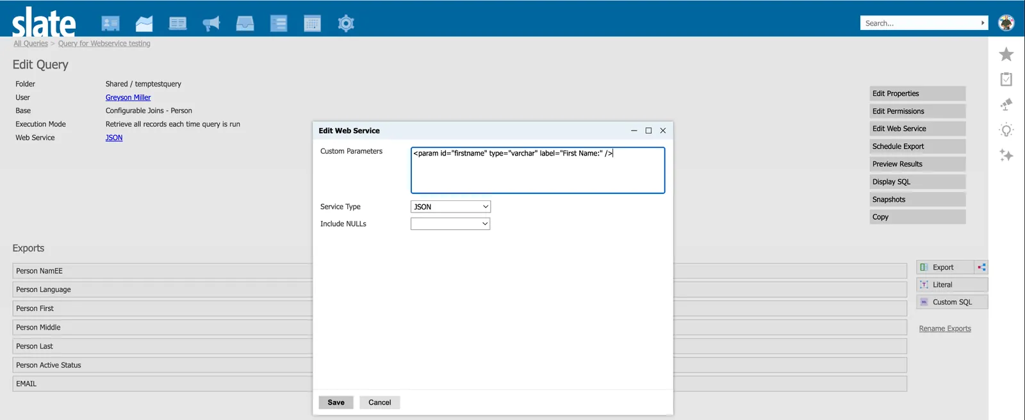Open the Include NULLs dropdown
Viewport: 1025px width, 420px height.
(450, 223)
